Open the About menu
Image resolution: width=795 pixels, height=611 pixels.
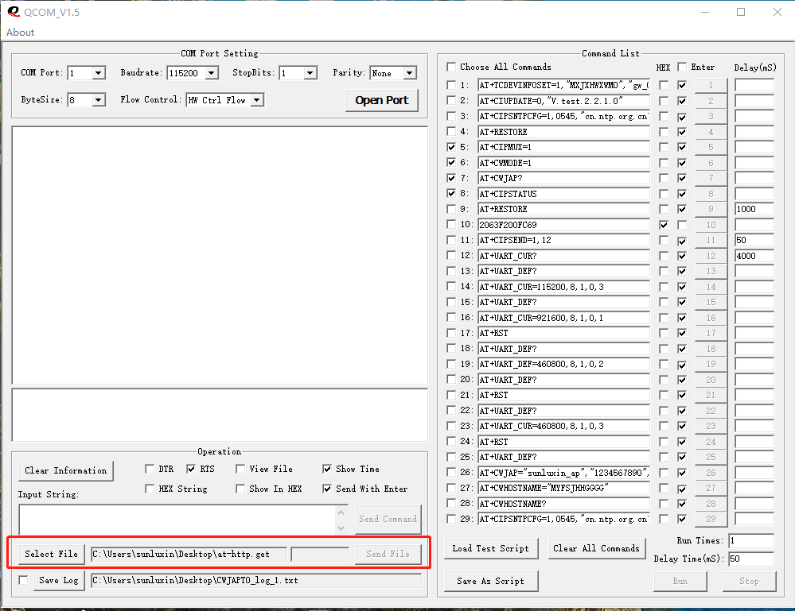coord(20,33)
